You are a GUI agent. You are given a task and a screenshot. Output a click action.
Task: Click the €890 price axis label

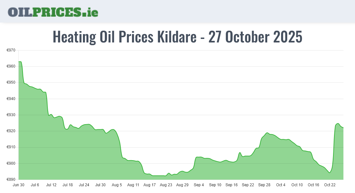click(x=11, y=179)
